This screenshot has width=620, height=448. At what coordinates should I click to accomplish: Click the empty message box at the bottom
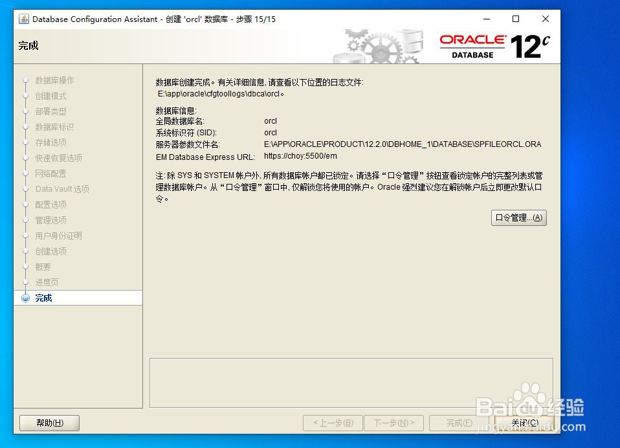click(x=351, y=382)
